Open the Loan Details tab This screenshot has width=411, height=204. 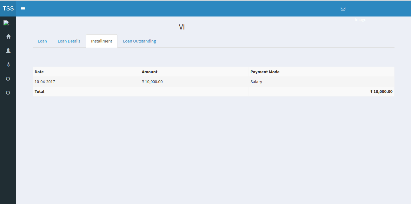(x=69, y=41)
